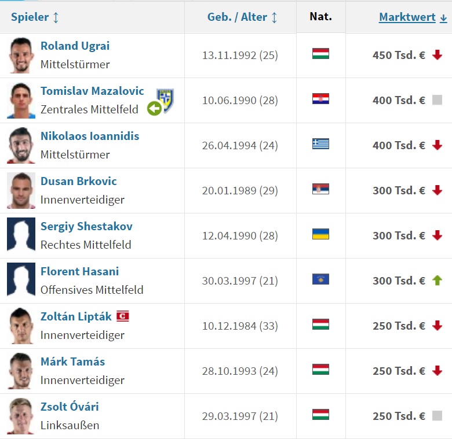Click the Croatian flag in Mazalovic's row
The width and height of the screenshot is (452, 439).
point(320,99)
